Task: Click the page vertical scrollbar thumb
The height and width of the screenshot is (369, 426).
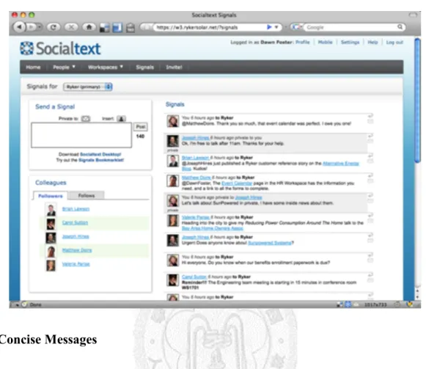Action: (x=417, y=101)
